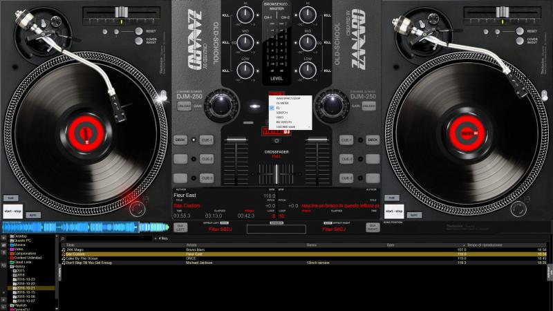Click the left deck cue button

coord(10,198)
